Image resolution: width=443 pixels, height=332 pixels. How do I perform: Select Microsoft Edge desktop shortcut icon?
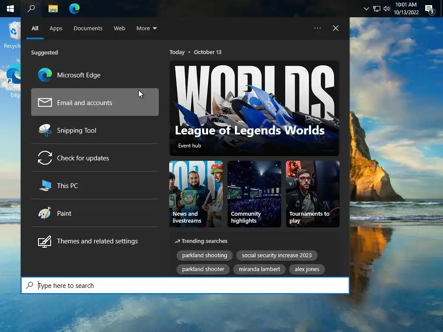pyautogui.click(x=13, y=80)
